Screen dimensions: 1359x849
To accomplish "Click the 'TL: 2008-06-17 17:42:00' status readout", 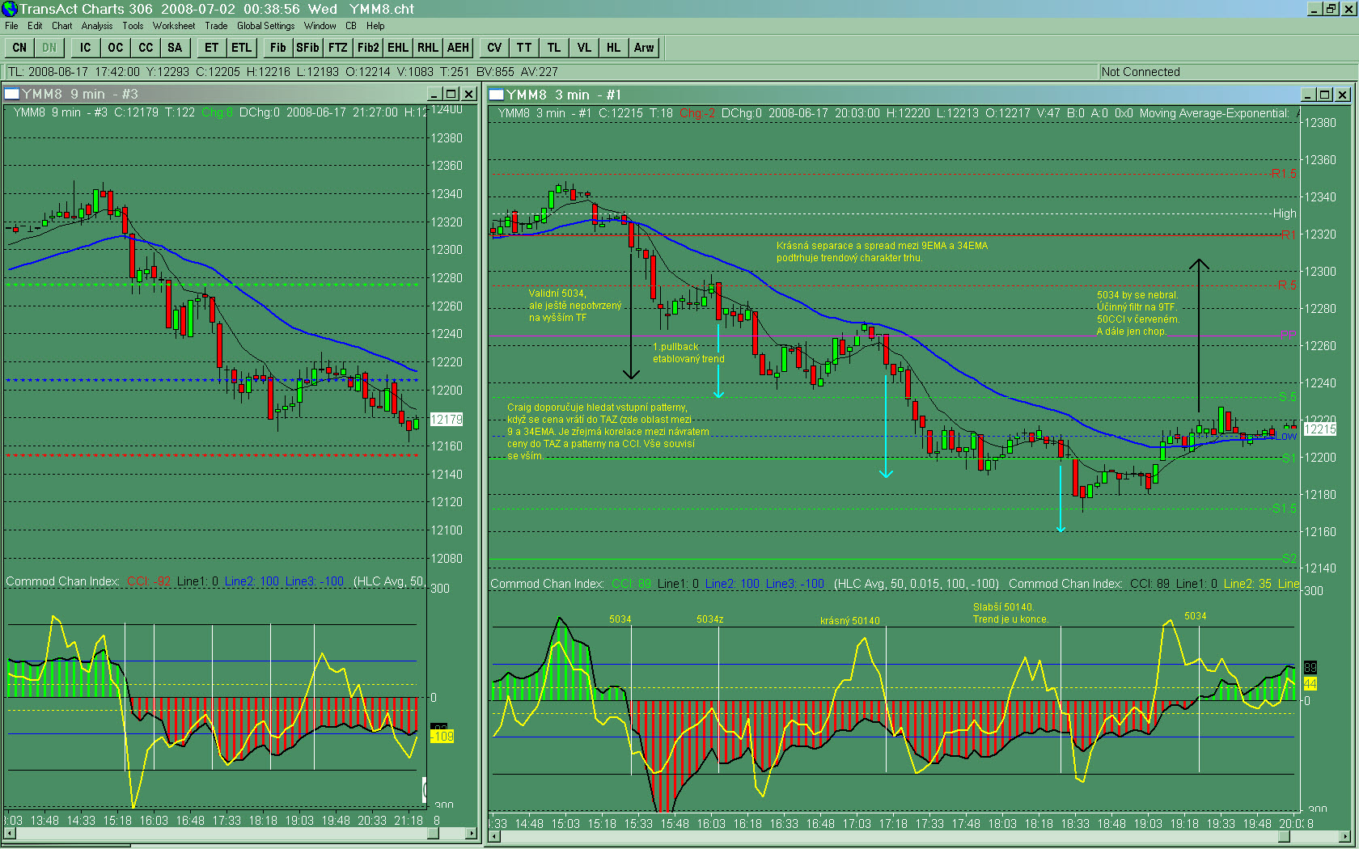I will 74,72.
